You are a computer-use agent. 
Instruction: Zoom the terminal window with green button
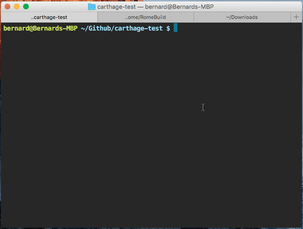tap(26, 6)
